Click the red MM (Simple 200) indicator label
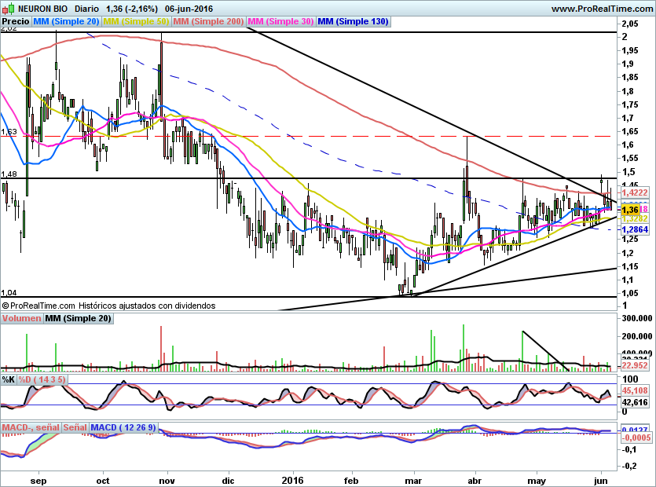656x487 pixels. pos(207,22)
